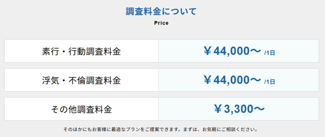Select the 素行・行動調査料金 row label

(x=81, y=51)
